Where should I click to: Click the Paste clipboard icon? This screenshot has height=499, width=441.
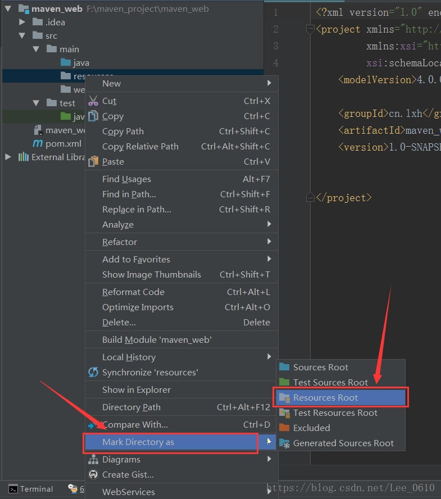(x=93, y=162)
